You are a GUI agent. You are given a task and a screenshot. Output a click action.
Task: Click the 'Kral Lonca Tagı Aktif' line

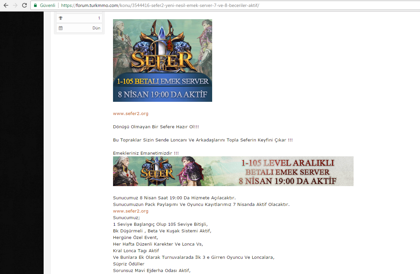(136, 251)
